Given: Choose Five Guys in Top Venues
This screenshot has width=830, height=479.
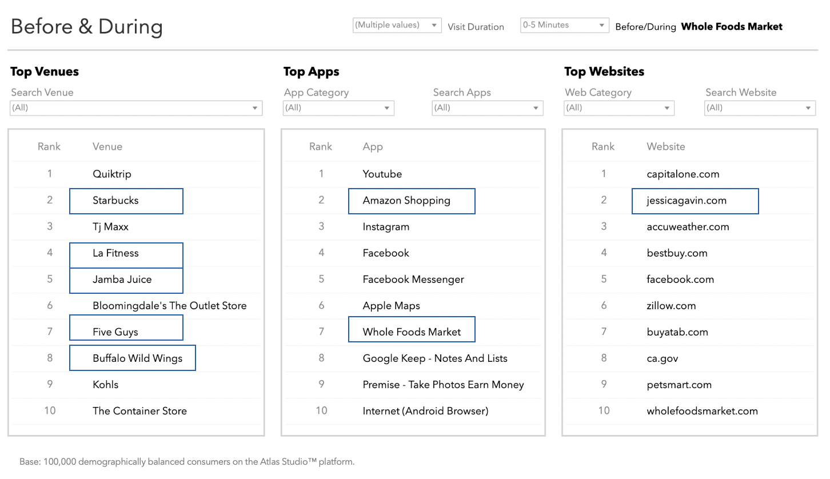Looking at the screenshot, I should pyautogui.click(x=126, y=332).
